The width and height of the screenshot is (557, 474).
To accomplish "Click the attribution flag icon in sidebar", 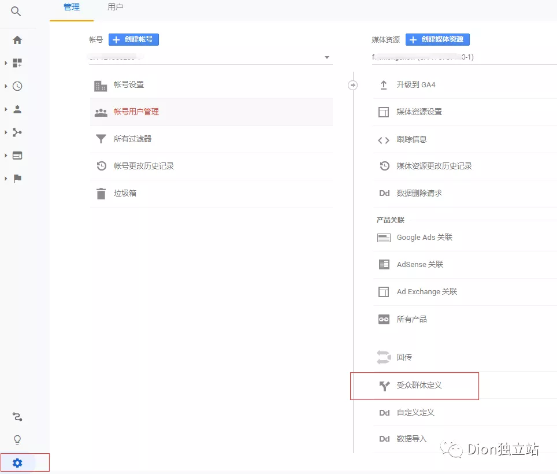I will pos(18,179).
